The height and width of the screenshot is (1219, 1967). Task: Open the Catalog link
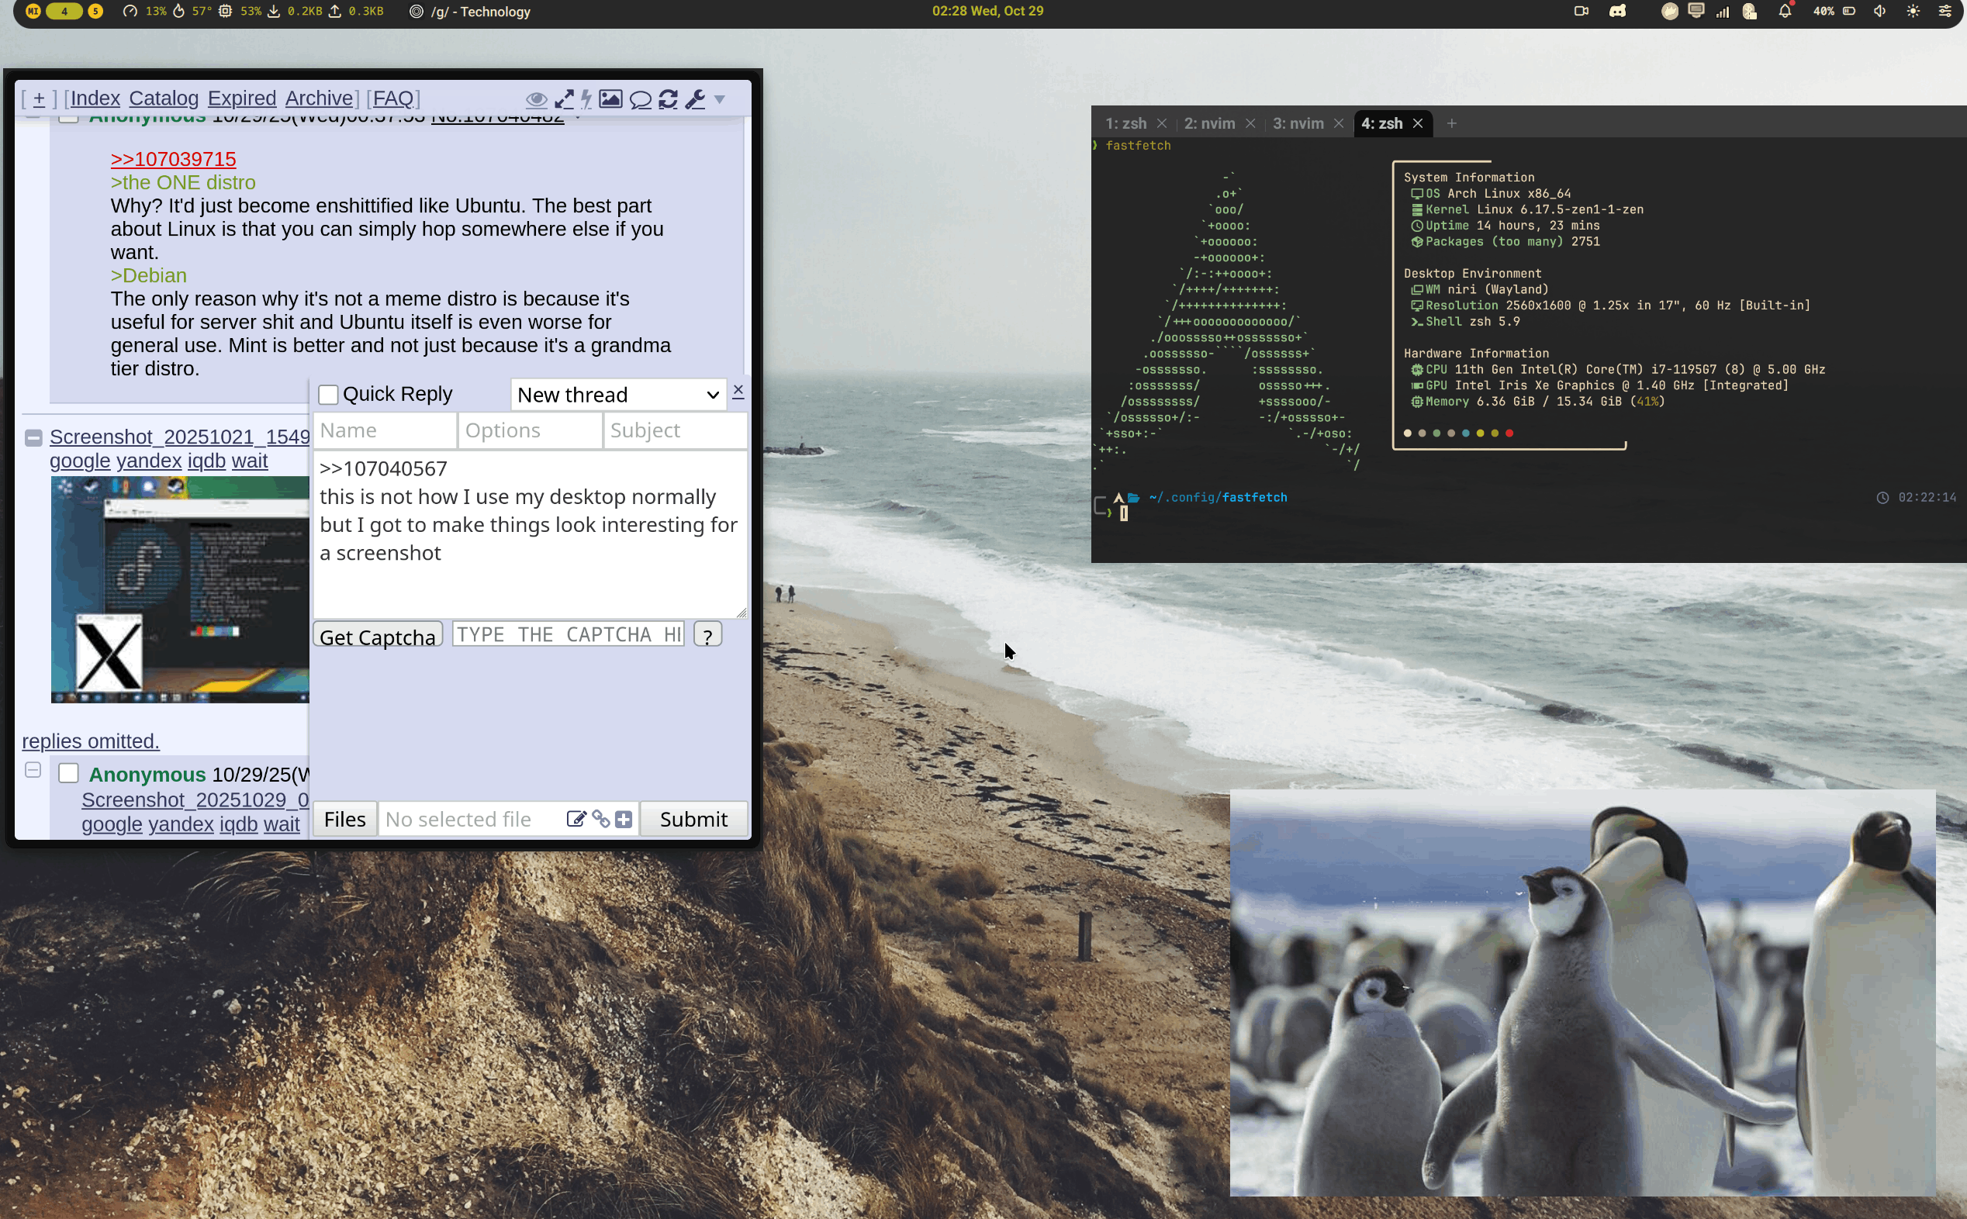coord(164,98)
